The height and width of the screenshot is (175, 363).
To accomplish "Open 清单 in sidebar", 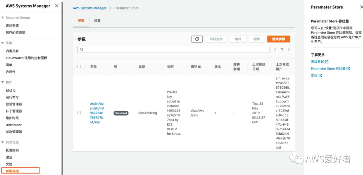I will coord(9,65).
